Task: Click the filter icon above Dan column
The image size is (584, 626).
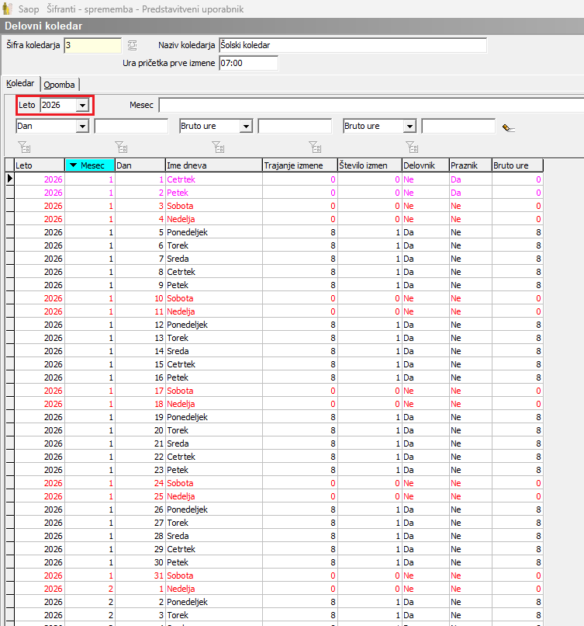Action: (x=121, y=148)
